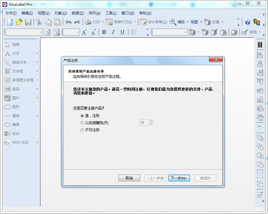Viewport: 268px width, 214px height.
Task: Click the printer 打印 icon
Action: 88,22
